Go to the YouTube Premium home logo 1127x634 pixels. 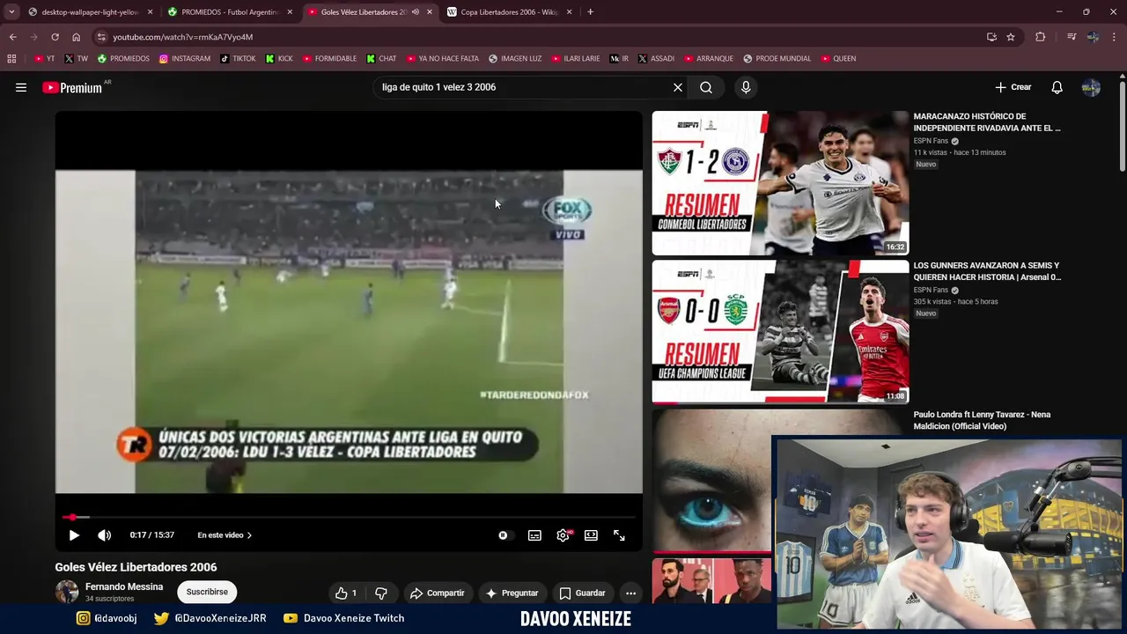[72, 88]
